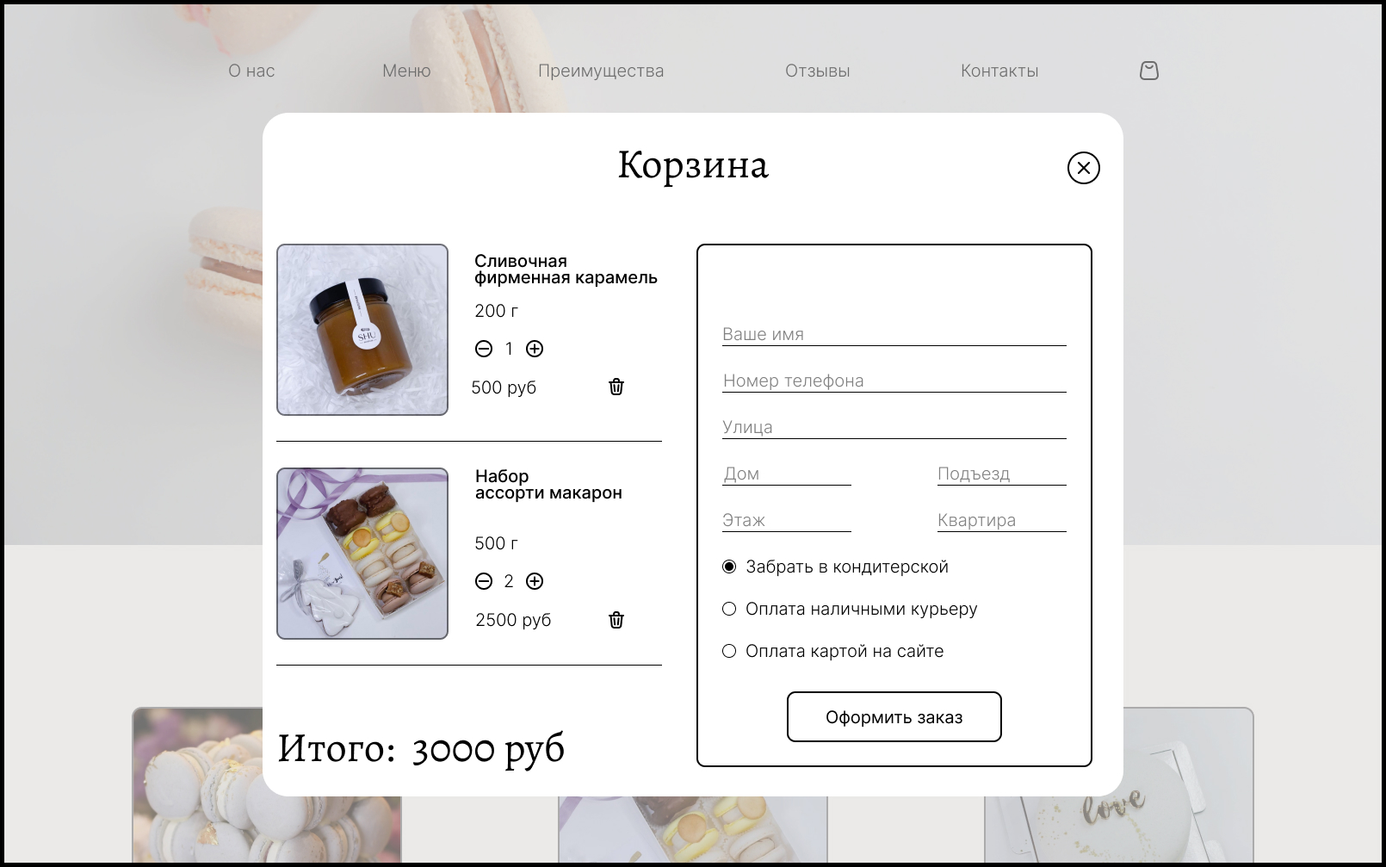This screenshot has height=867, width=1386.
Task: Click the 500 г weight label
Action: pyautogui.click(x=497, y=543)
